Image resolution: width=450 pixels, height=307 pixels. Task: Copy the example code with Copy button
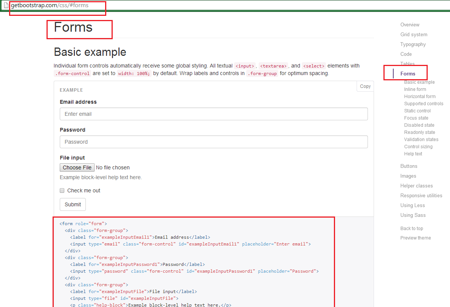tap(365, 86)
